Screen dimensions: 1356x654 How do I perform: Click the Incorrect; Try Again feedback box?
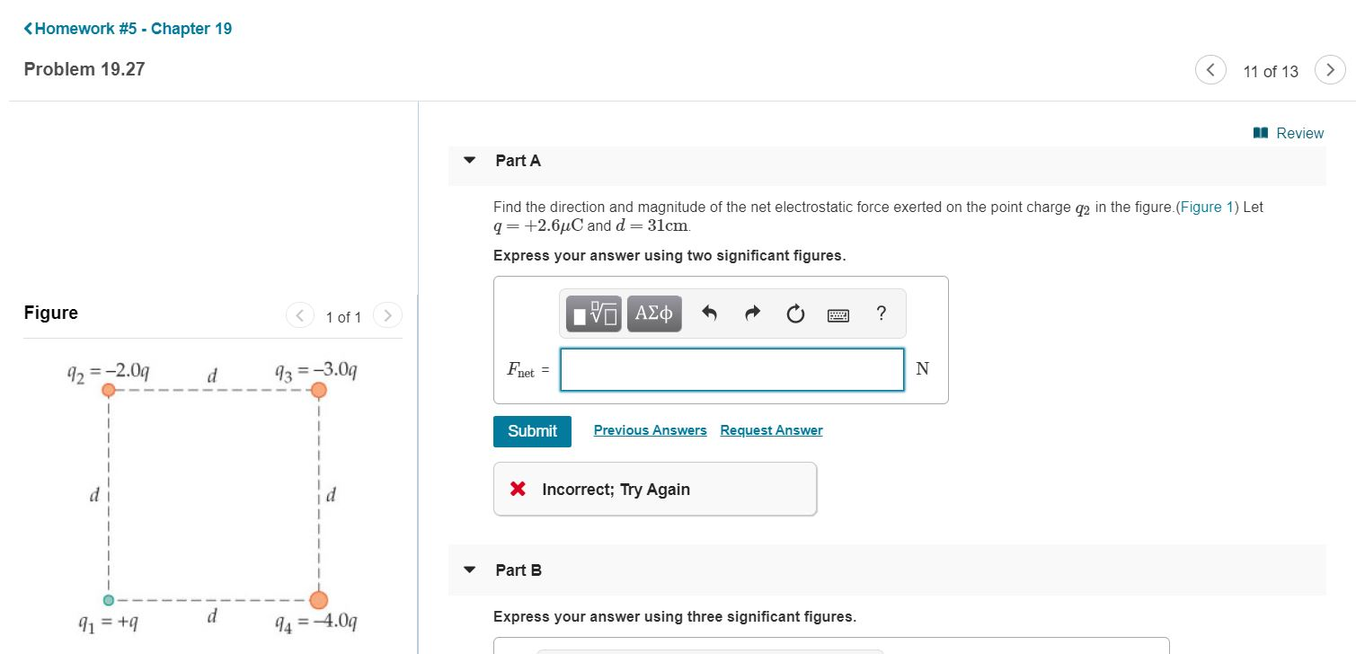coord(655,489)
